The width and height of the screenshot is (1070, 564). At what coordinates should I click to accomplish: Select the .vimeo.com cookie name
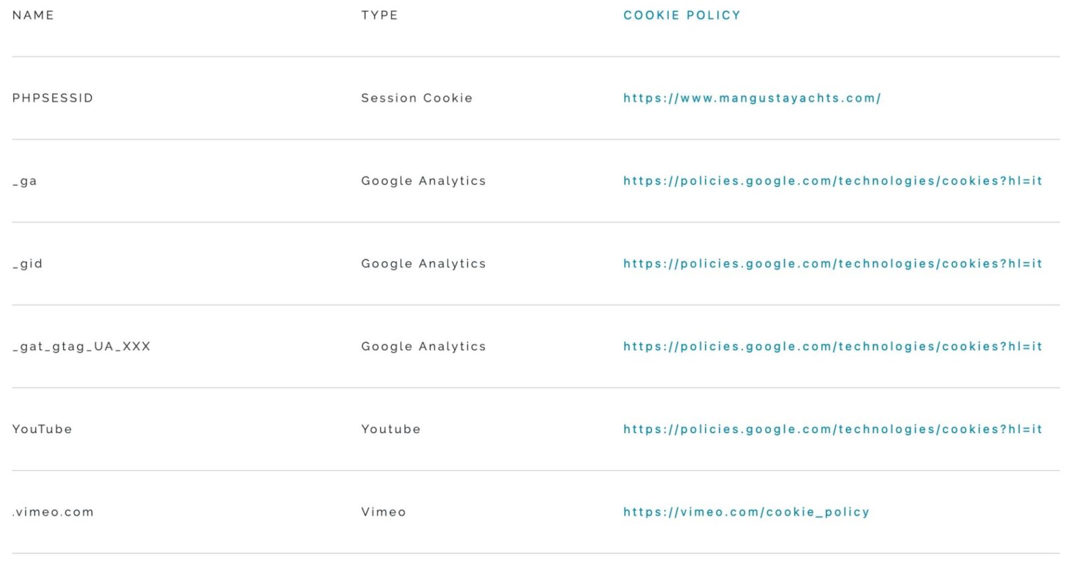pyautogui.click(x=53, y=513)
